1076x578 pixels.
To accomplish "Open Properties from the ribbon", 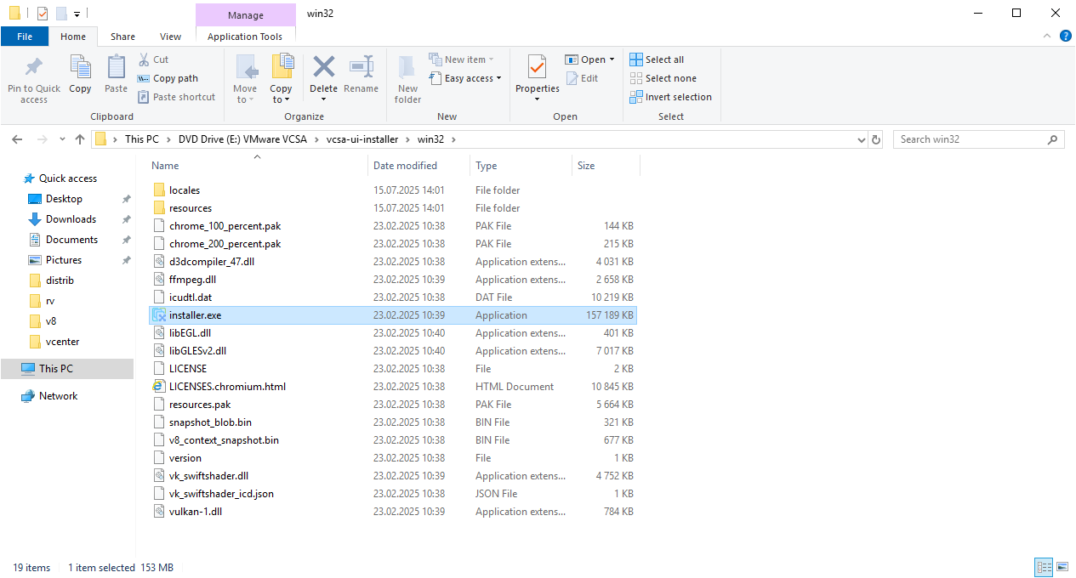I will (x=537, y=68).
